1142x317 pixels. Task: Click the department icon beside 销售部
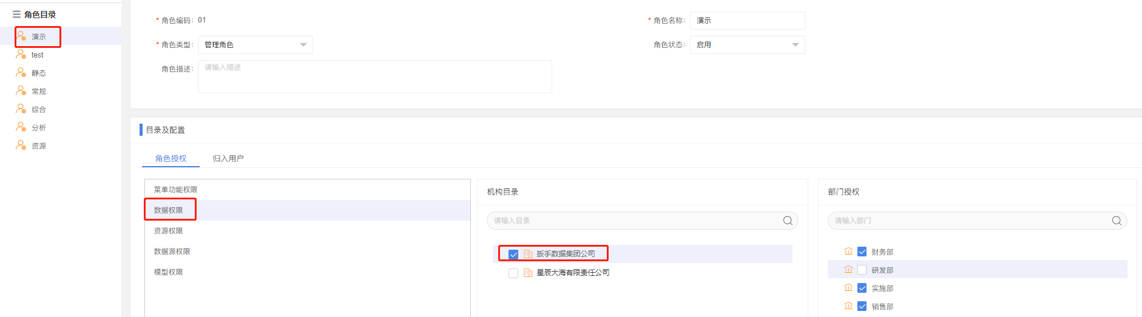[848, 306]
